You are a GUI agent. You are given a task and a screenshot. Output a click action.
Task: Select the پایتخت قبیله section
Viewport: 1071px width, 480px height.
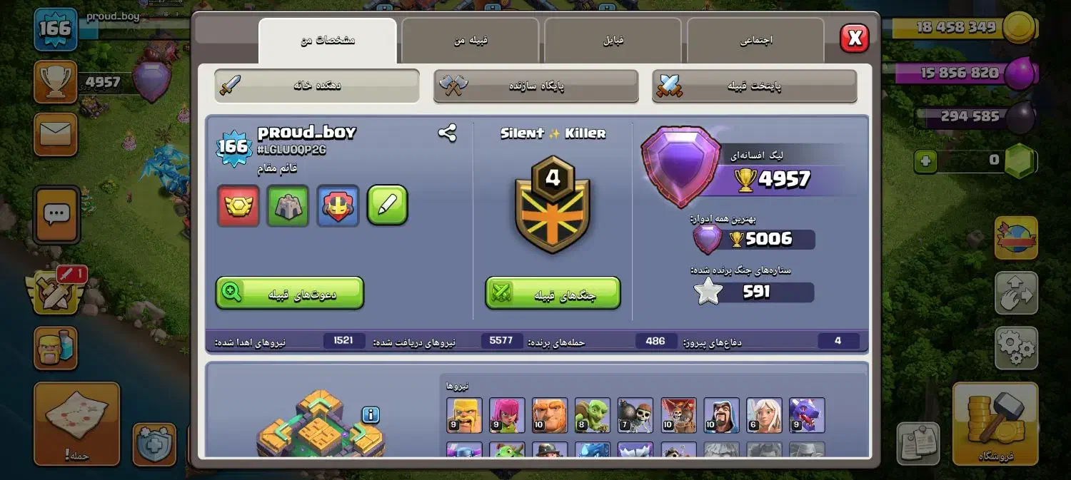(755, 86)
